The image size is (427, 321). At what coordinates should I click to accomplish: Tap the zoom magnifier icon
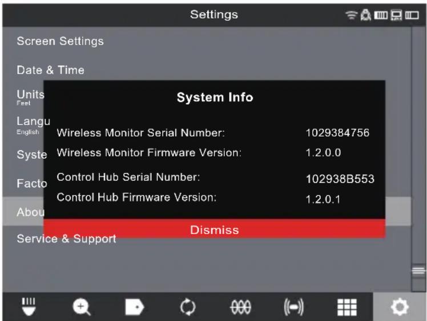point(82,307)
